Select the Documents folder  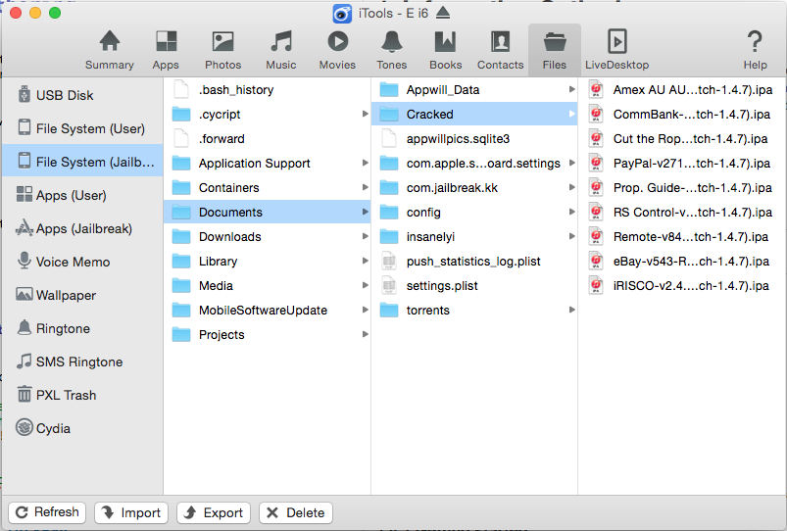click(x=267, y=212)
